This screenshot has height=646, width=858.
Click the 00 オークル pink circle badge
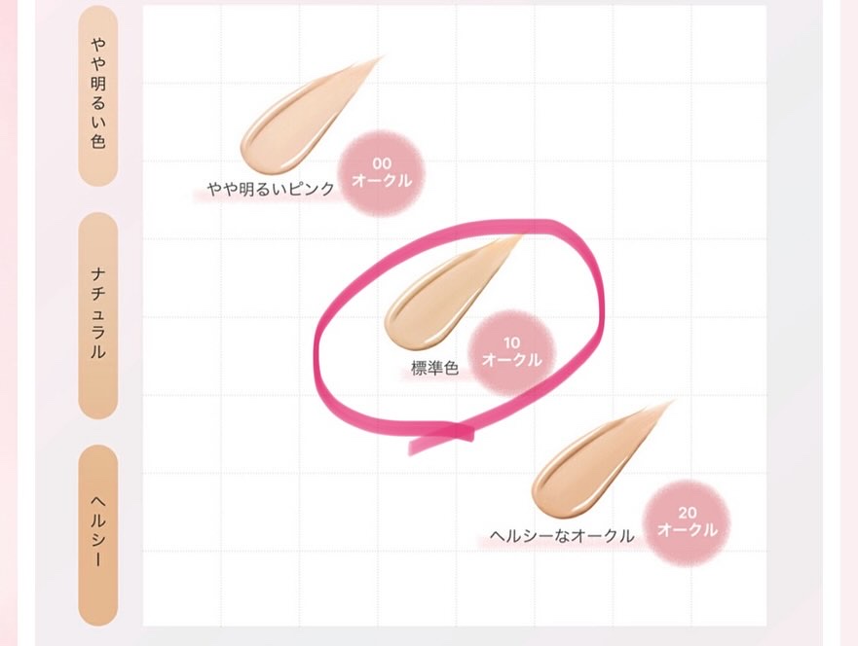tap(382, 173)
